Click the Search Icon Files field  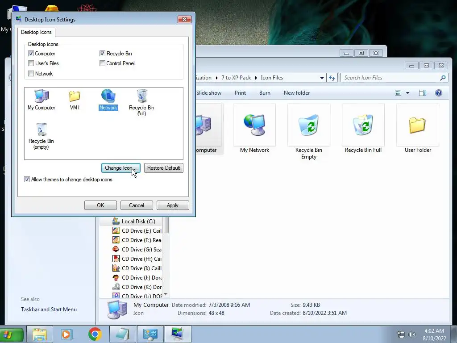point(394,78)
